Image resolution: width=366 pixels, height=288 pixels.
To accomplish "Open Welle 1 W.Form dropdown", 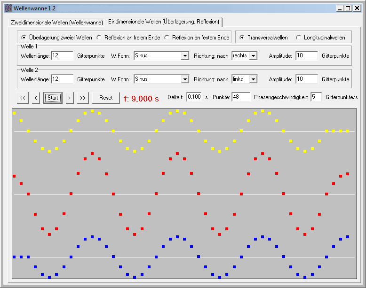I will tap(184, 56).
